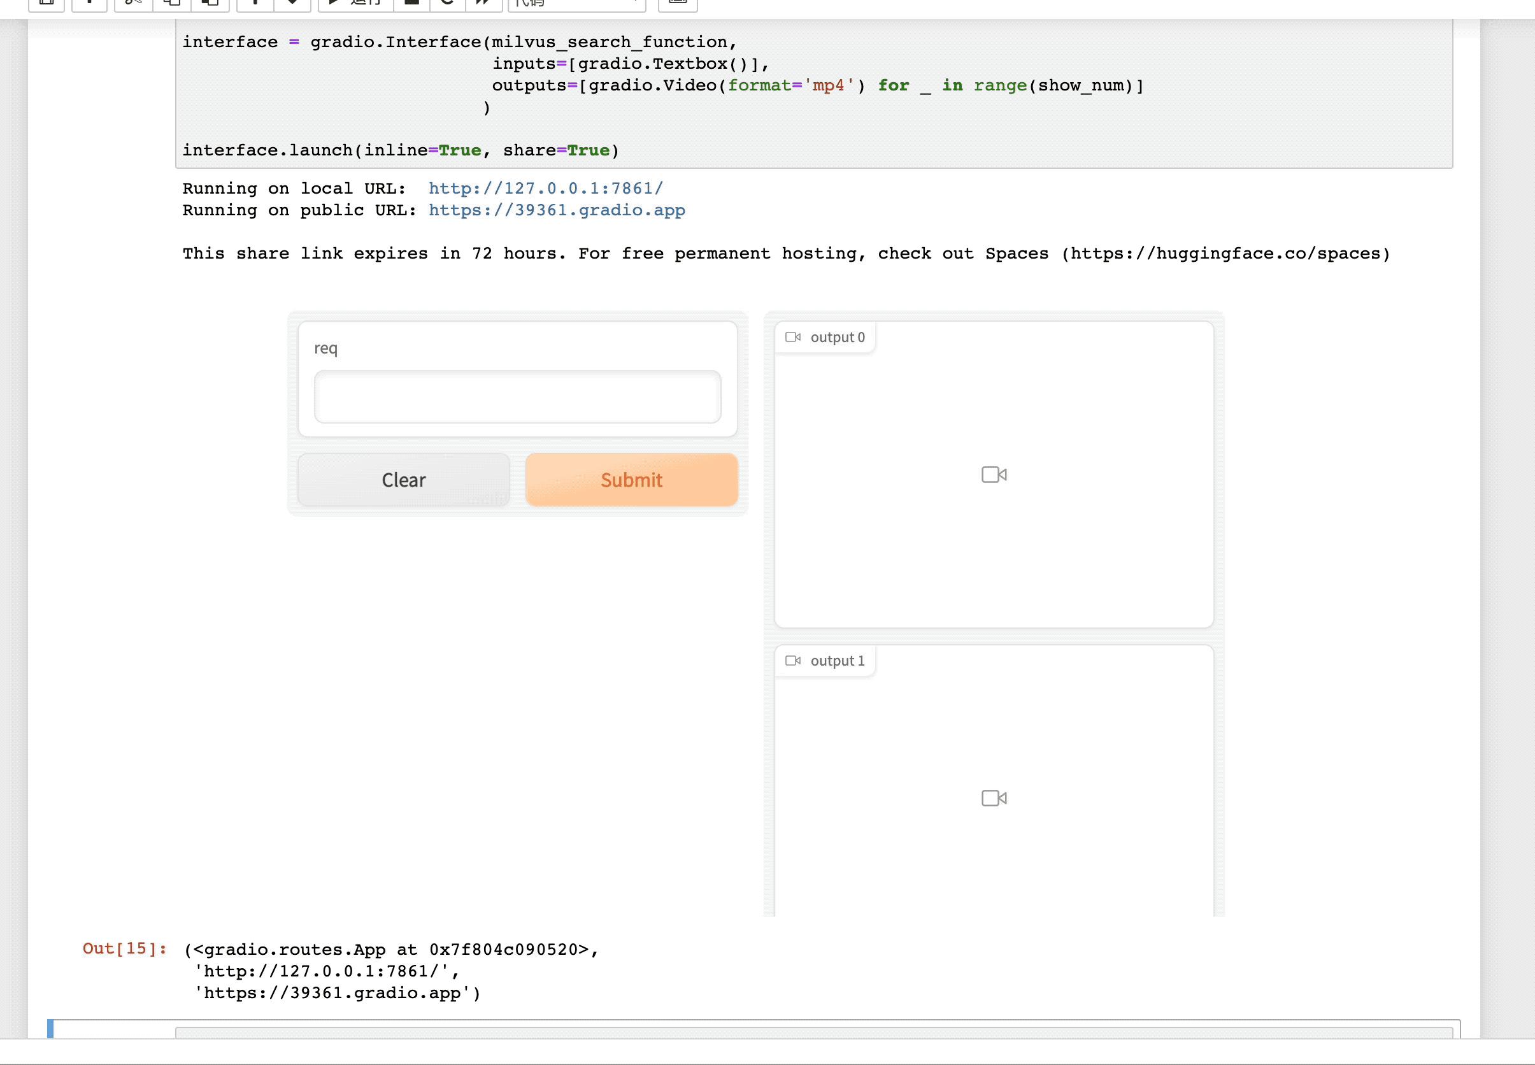Click the cut cell scissors icon
1535x1065 pixels.
point(133,3)
